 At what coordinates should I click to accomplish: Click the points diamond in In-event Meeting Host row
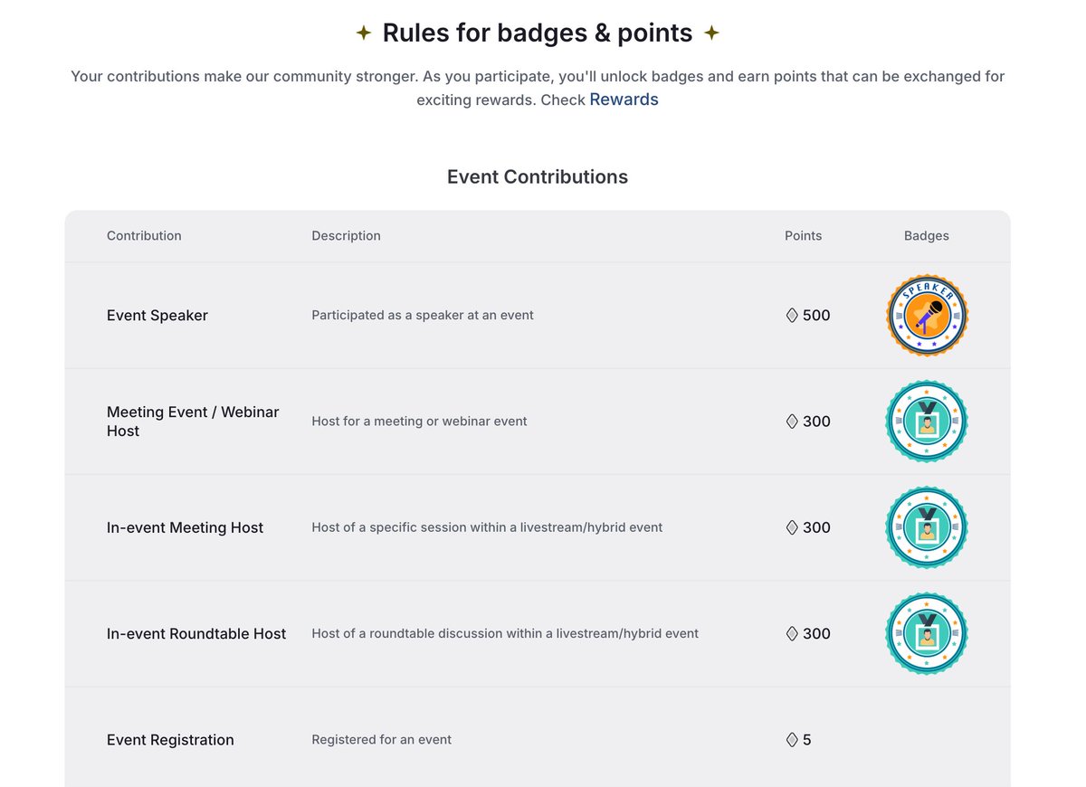(x=792, y=527)
